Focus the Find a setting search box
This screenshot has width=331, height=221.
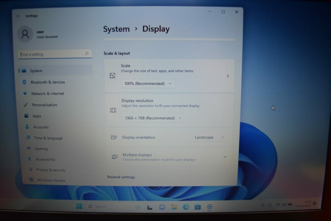pyautogui.click(x=55, y=54)
